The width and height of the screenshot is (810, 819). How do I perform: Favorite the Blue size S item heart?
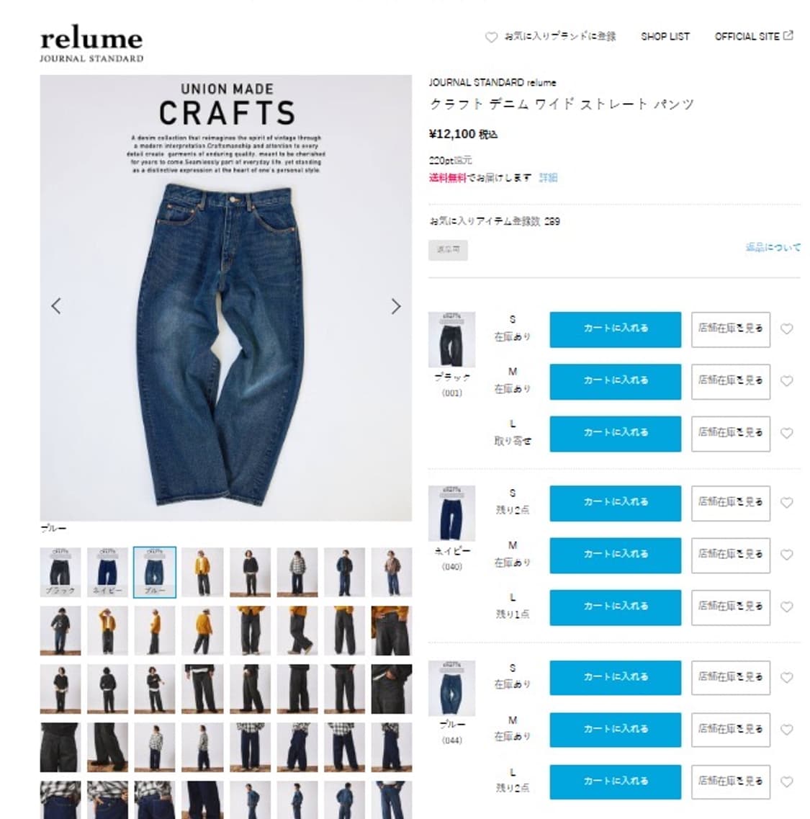[x=786, y=678]
